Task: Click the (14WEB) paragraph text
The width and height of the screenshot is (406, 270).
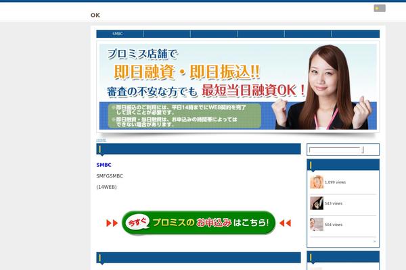Action: pyautogui.click(x=106, y=187)
